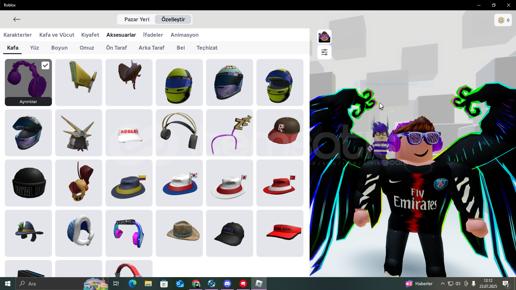
Task: Equip the red ROBLOX visor
Action: click(x=280, y=233)
